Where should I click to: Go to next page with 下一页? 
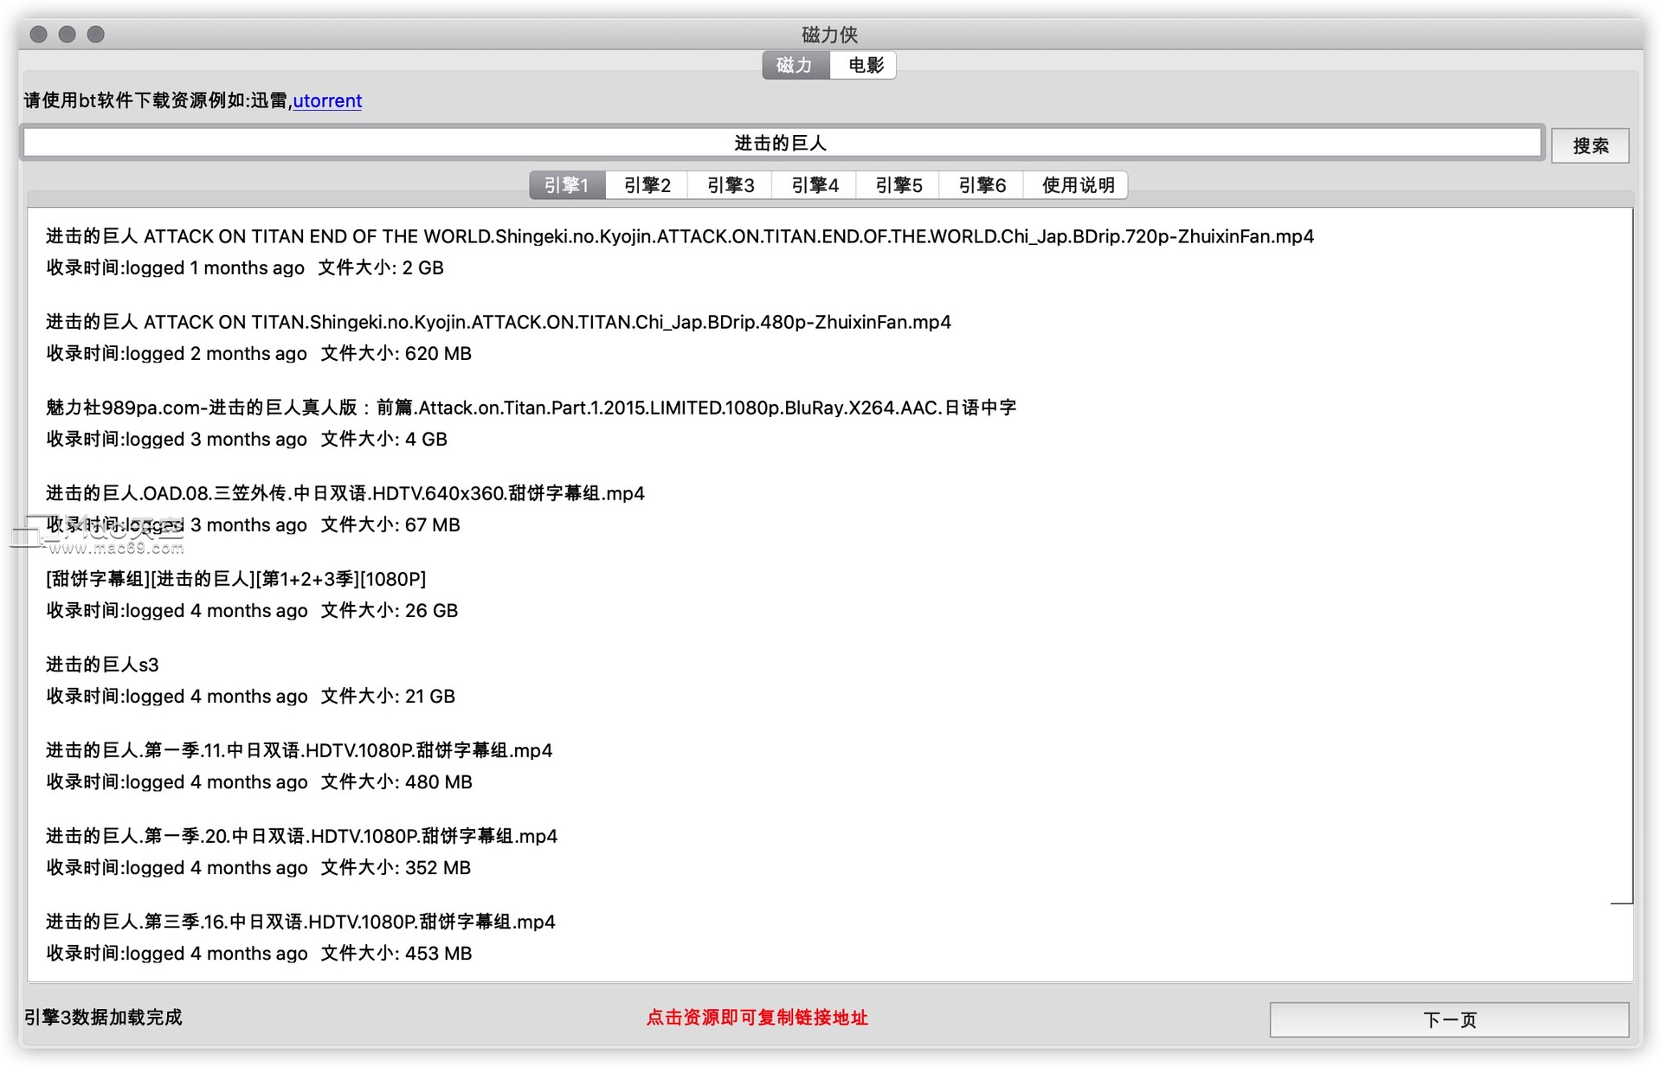[x=1449, y=1019]
